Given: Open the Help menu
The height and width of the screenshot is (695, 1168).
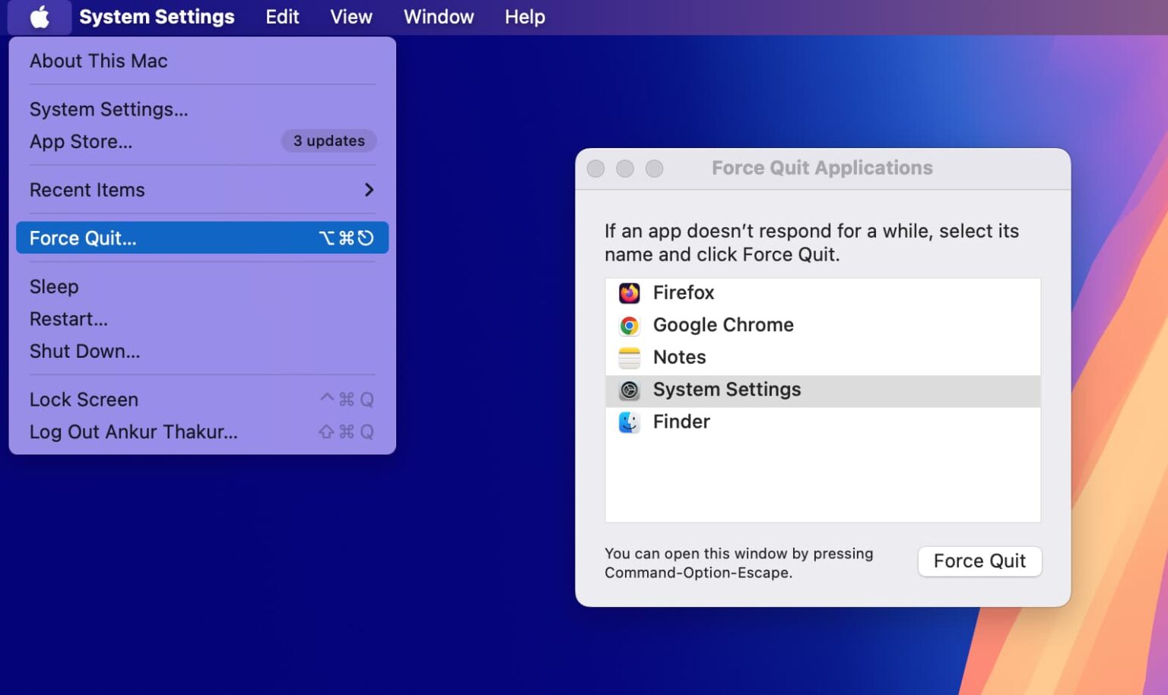Looking at the screenshot, I should [525, 17].
